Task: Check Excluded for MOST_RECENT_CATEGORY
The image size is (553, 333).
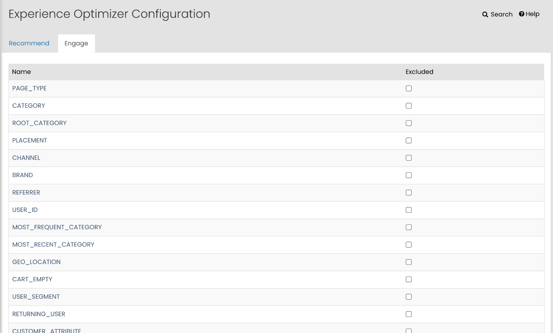Action: click(x=409, y=245)
